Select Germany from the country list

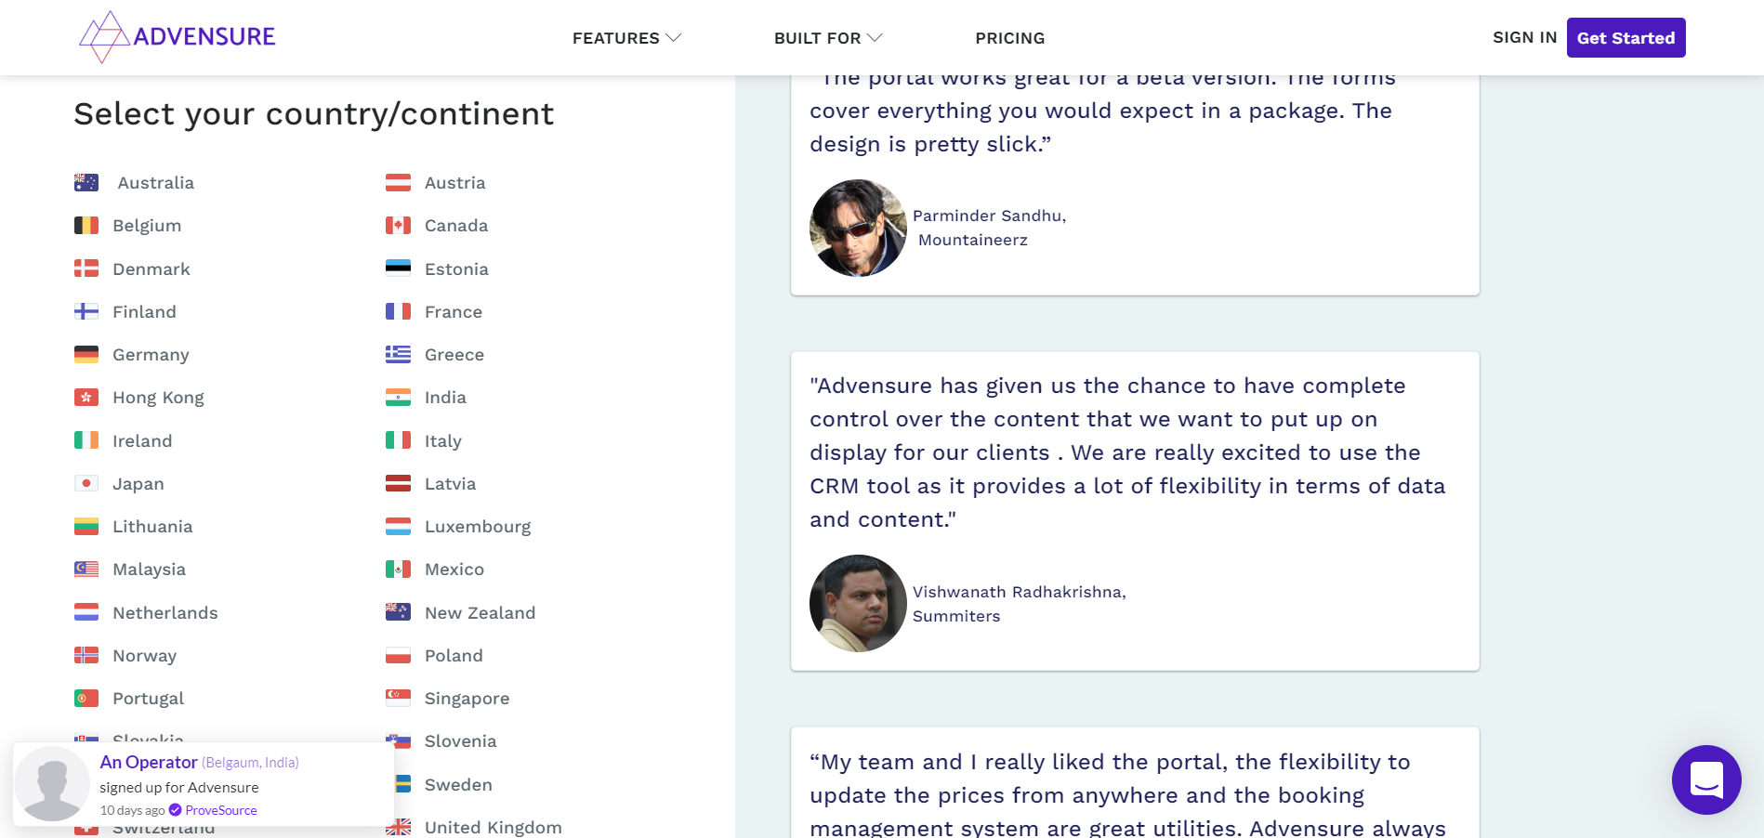click(151, 355)
